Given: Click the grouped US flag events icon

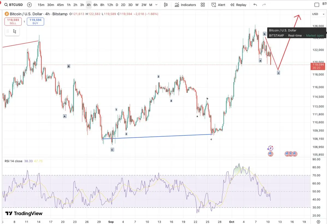Looking at the screenshot, I should click(x=291, y=154).
